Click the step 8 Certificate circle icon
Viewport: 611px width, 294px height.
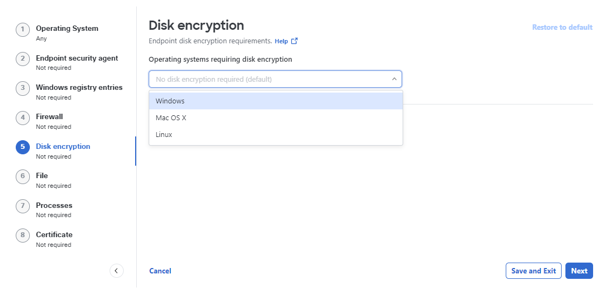click(23, 236)
